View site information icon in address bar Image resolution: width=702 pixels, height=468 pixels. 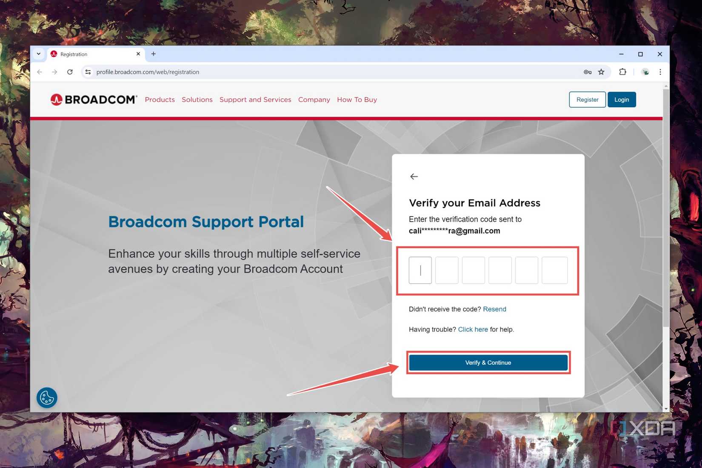pos(88,72)
